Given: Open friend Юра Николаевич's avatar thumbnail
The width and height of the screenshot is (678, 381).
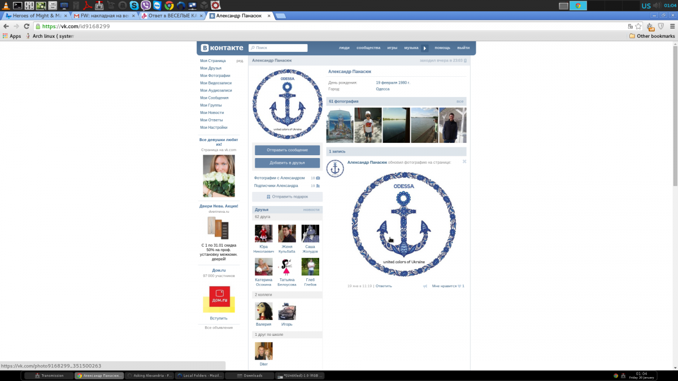Looking at the screenshot, I should coord(263,233).
